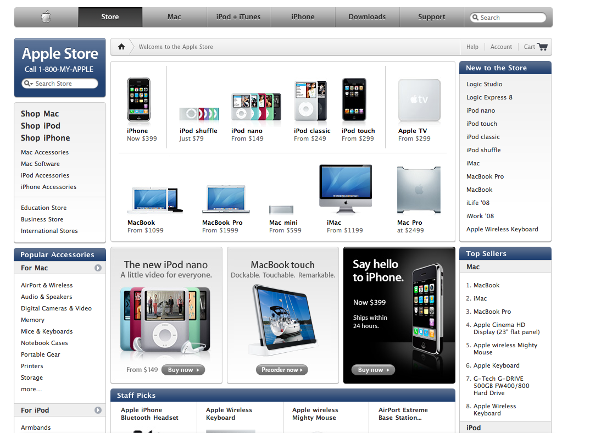The width and height of the screenshot is (590, 433).
Task: Open Logic Express 8 link
Action: (489, 97)
